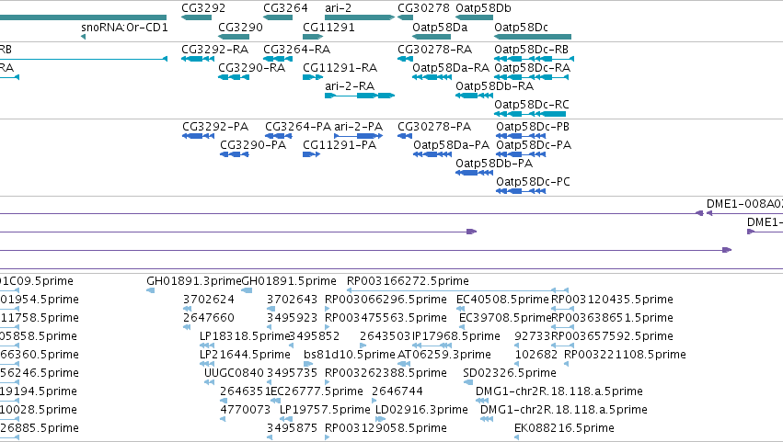Select the Oatp58Dc-PB protein label
The height and width of the screenshot is (442, 783).
[533, 127]
